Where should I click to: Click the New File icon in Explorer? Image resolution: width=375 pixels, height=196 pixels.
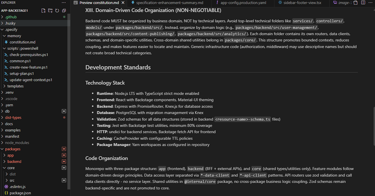pyautogui.click(x=44, y=11)
